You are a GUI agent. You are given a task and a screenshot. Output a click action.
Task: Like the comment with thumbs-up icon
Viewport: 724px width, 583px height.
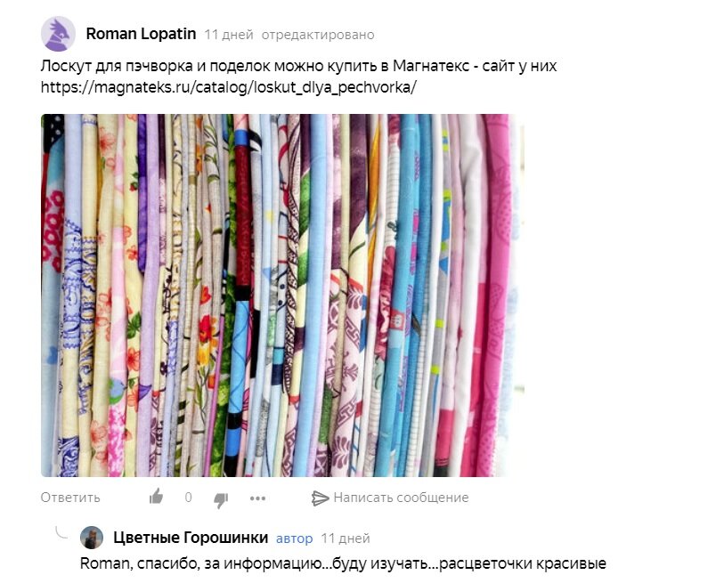156,498
